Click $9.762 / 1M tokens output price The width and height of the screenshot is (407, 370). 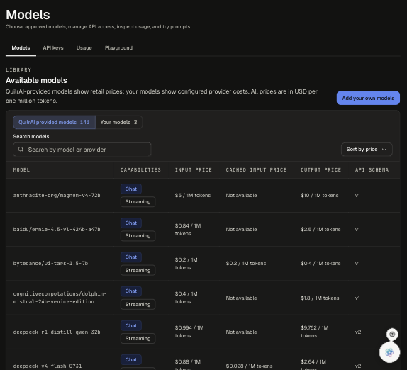(315, 332)
